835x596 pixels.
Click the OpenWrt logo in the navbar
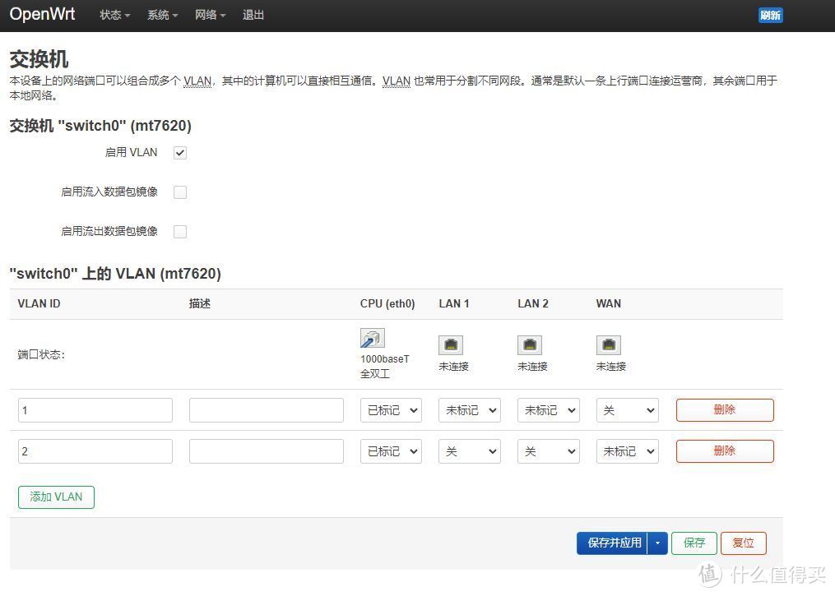42,14
